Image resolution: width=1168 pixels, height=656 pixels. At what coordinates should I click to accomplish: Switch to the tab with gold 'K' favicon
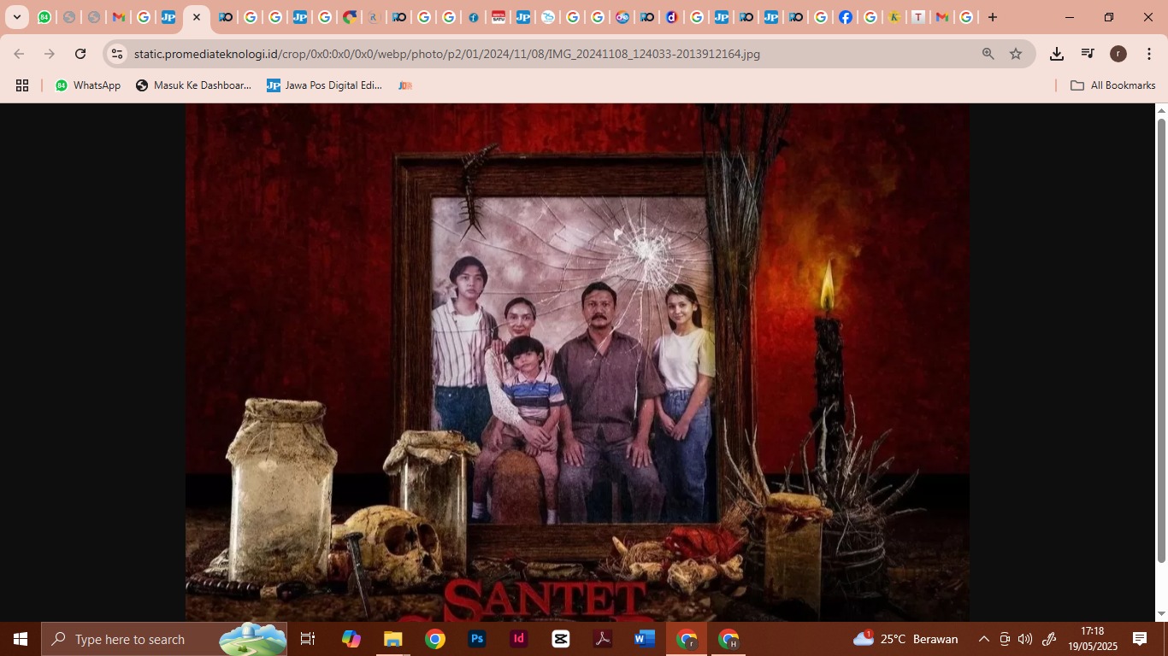(x=894, y=17)
